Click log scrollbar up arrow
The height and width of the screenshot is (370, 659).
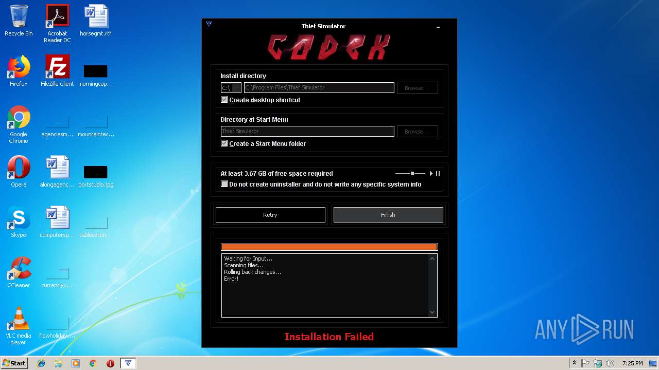(x=432, y=258)
